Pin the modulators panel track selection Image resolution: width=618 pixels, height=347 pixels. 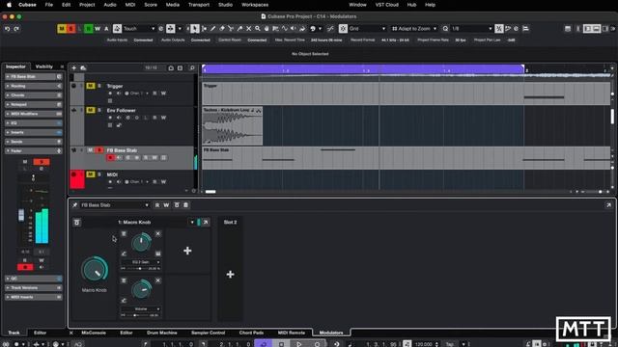[x=75, y=205]
